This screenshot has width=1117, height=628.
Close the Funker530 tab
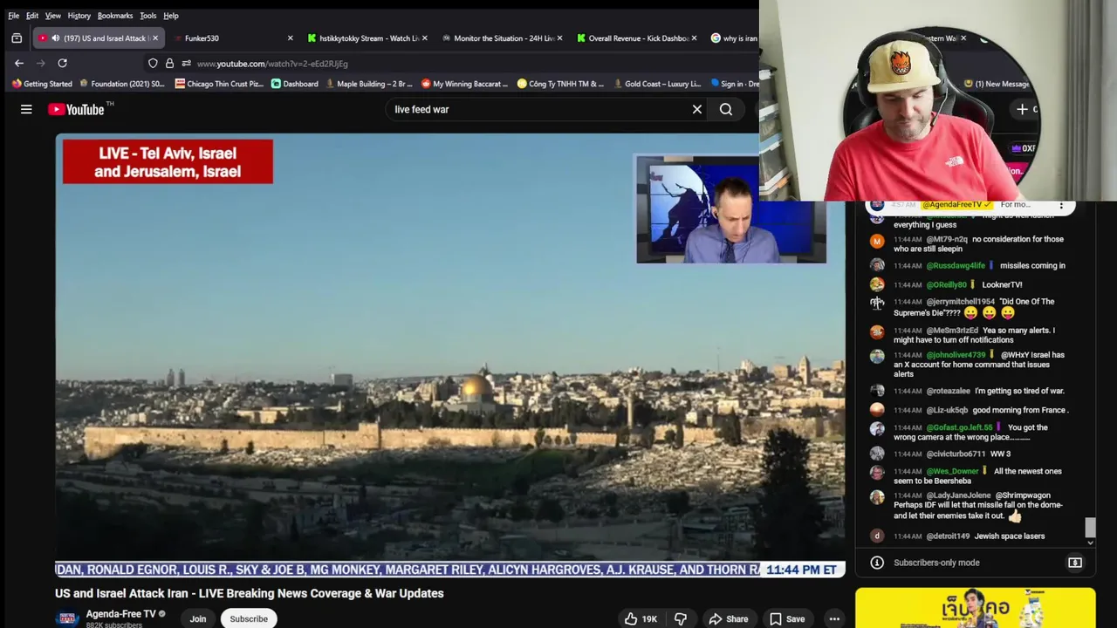pyautogui.click(x=290, y=38)
